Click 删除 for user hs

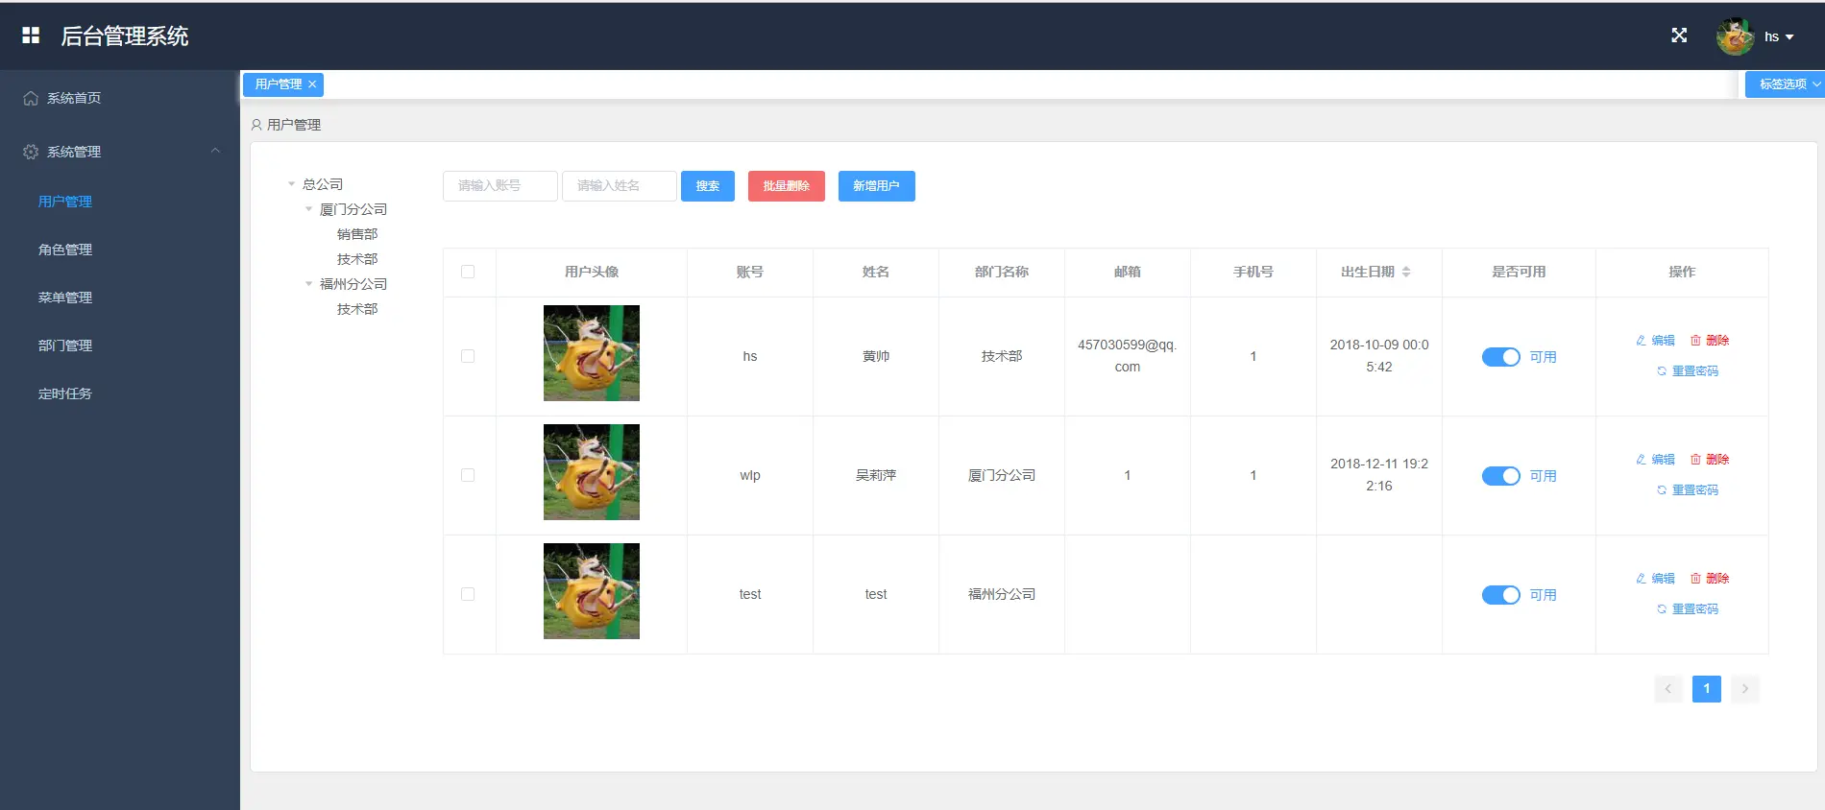click(x=1710, y=341)
